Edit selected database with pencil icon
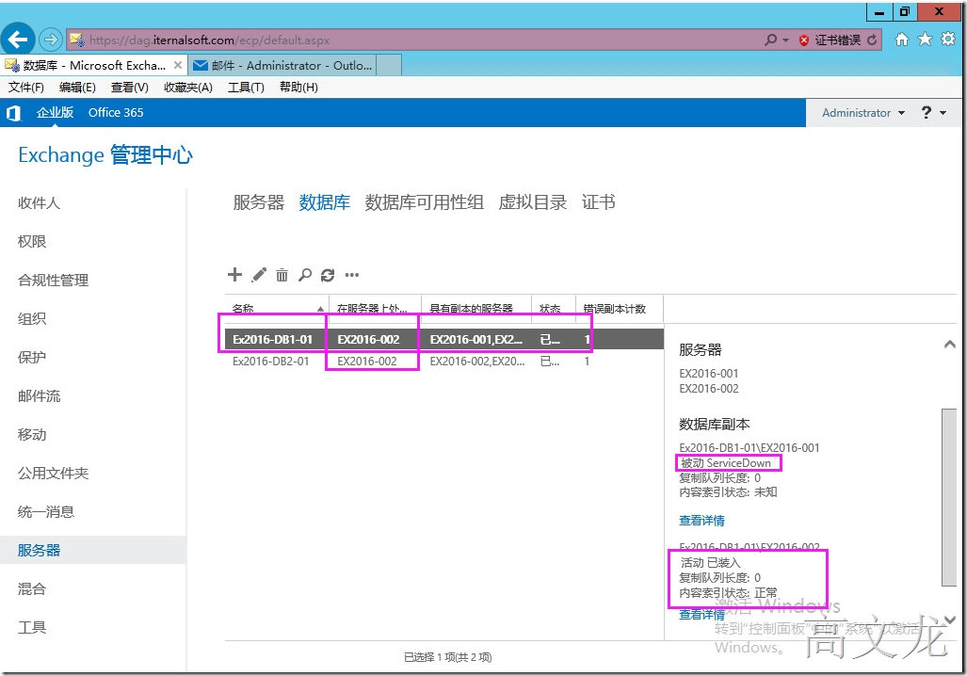This screenshot has height=676, width=967. [x=259, y=275]
